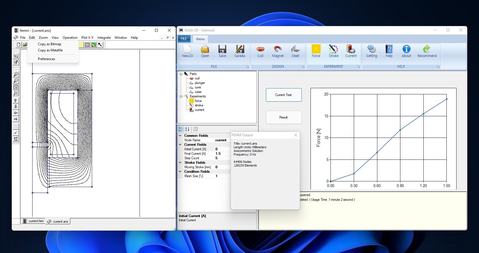Click the femm zoom in magnifier icon

[16, 74]
